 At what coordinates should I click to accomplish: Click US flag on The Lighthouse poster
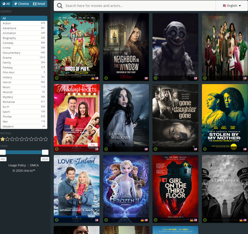(x=245, y=220)
